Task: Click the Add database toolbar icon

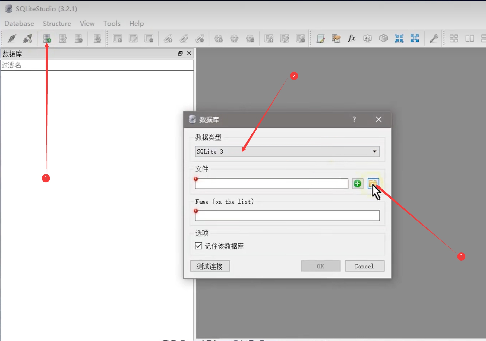Action: coord(47,38)
